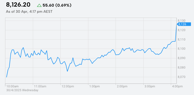The image size is (194, 95).
Task: Click the 8,130 price axis label
Action: (182, 21)
